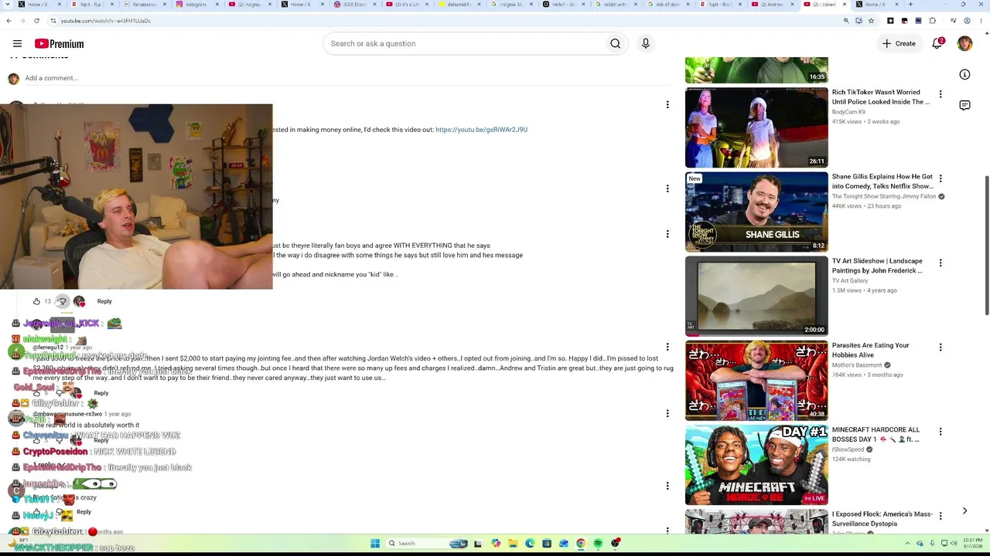
Task: Click the browser address bar URL
Action: pyautogui.click(x=106, y=21)
